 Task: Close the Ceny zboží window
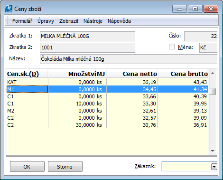tap(211, 9)
